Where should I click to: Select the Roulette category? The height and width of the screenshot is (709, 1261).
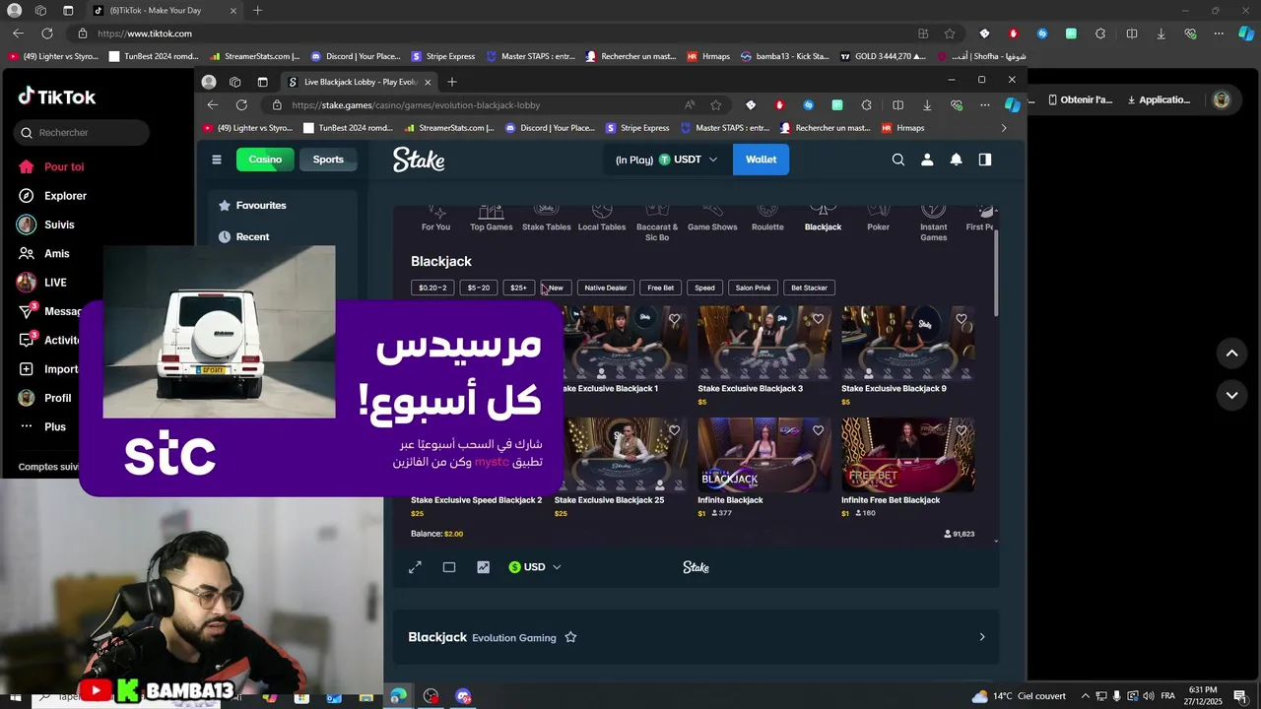tap(767, 219)
